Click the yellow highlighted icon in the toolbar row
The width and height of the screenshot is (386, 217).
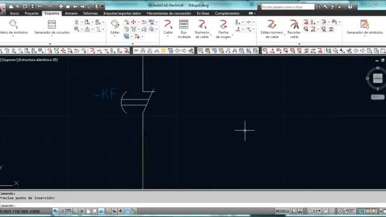tap(163, 51)
